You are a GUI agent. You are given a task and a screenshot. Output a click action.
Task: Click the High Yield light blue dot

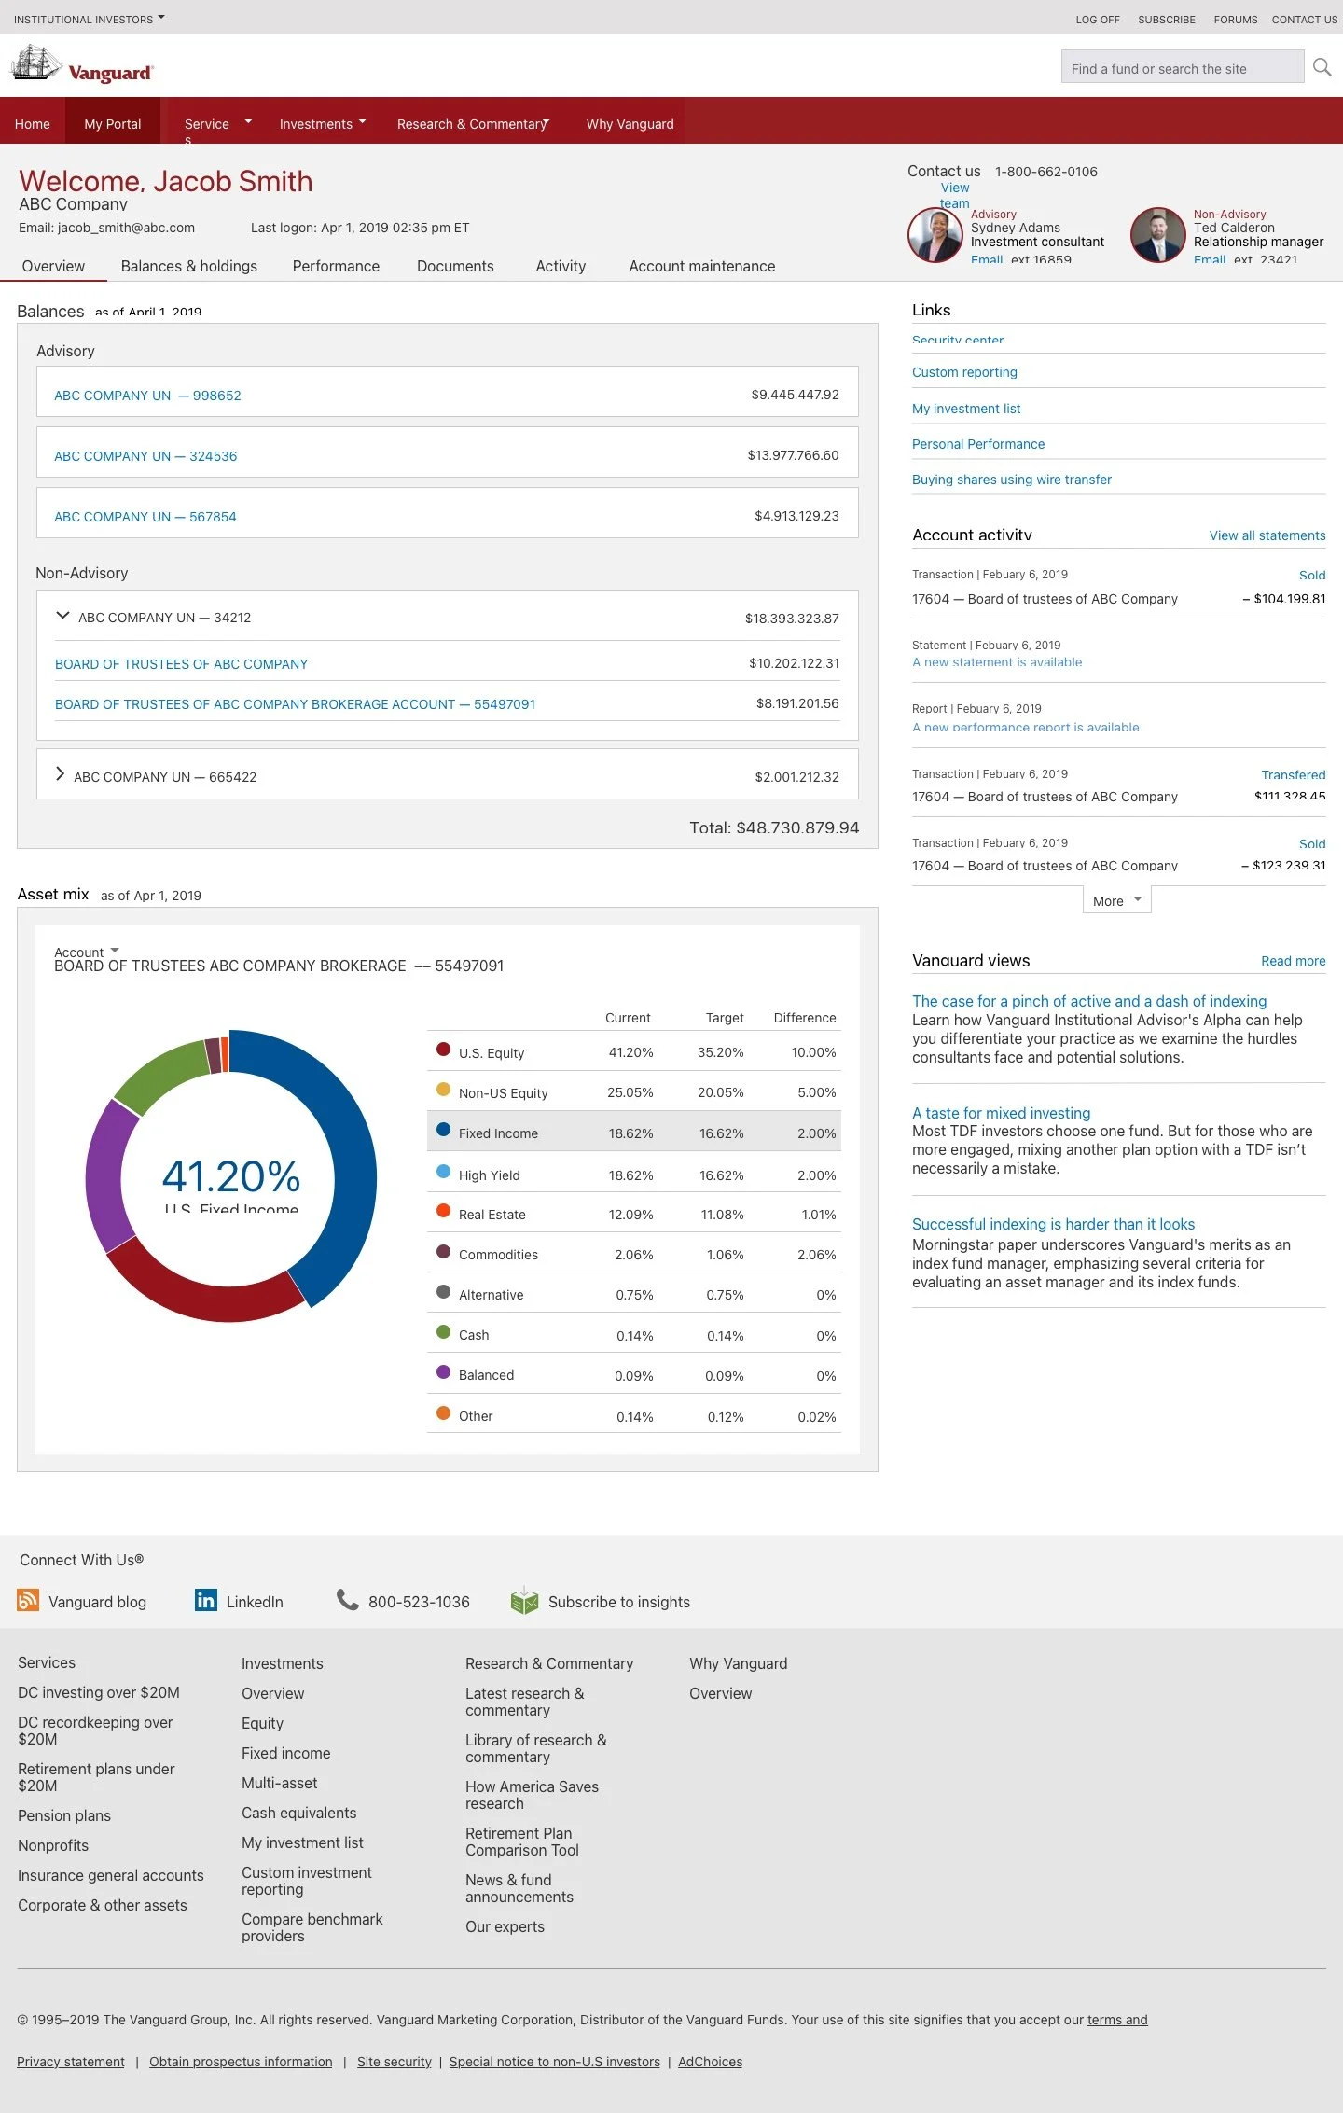(444, 1172)
